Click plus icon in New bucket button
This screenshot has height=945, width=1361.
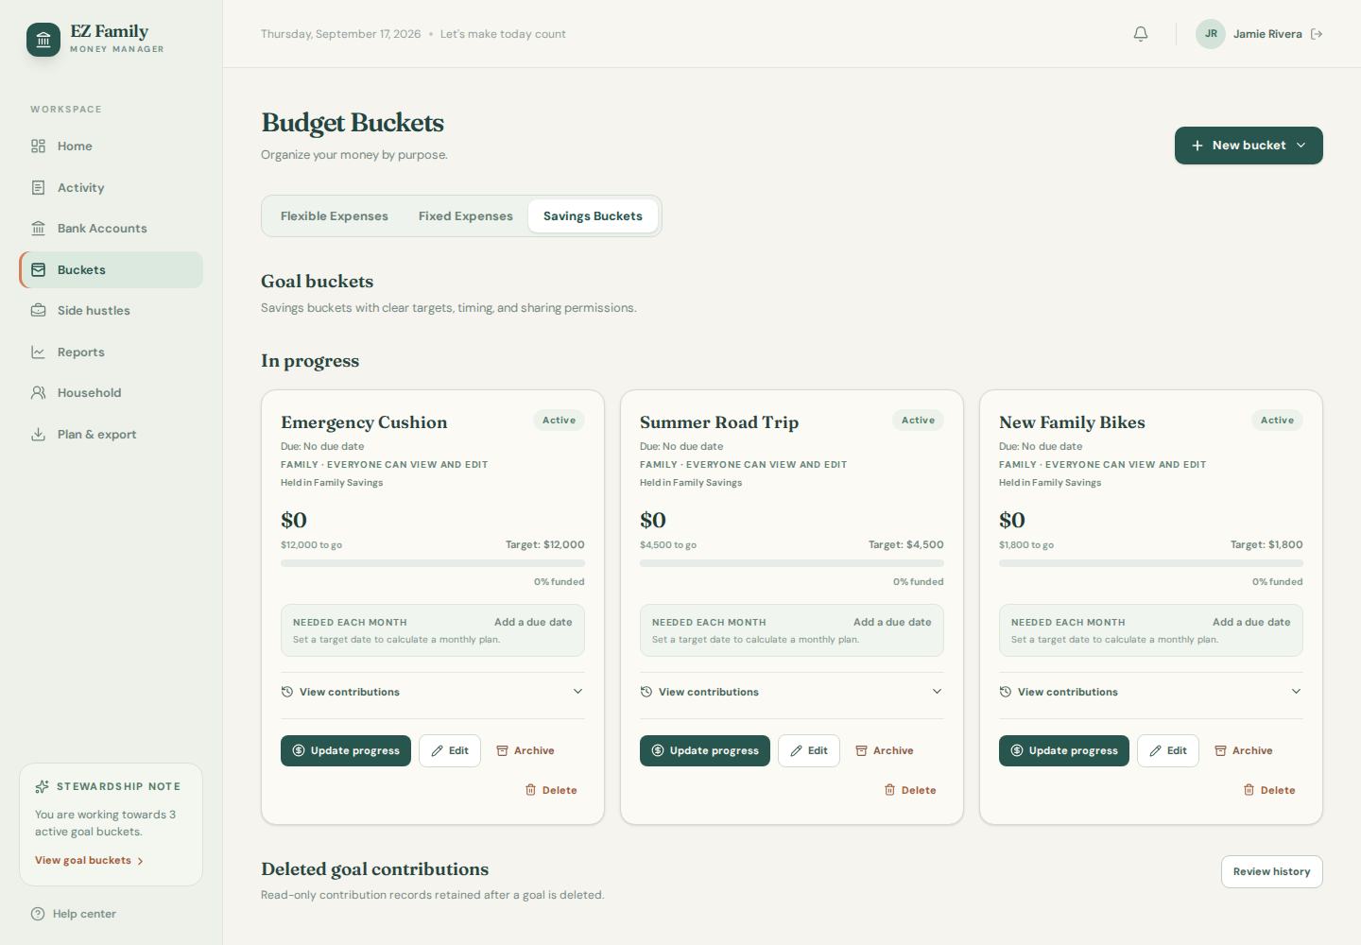(x=1197, y=146)
